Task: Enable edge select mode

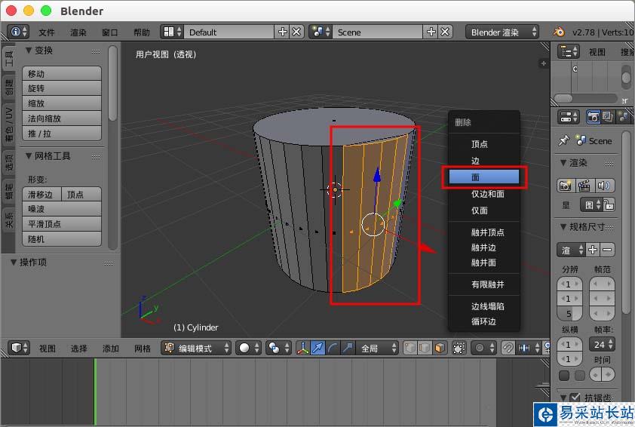Action: pos(425,348)
